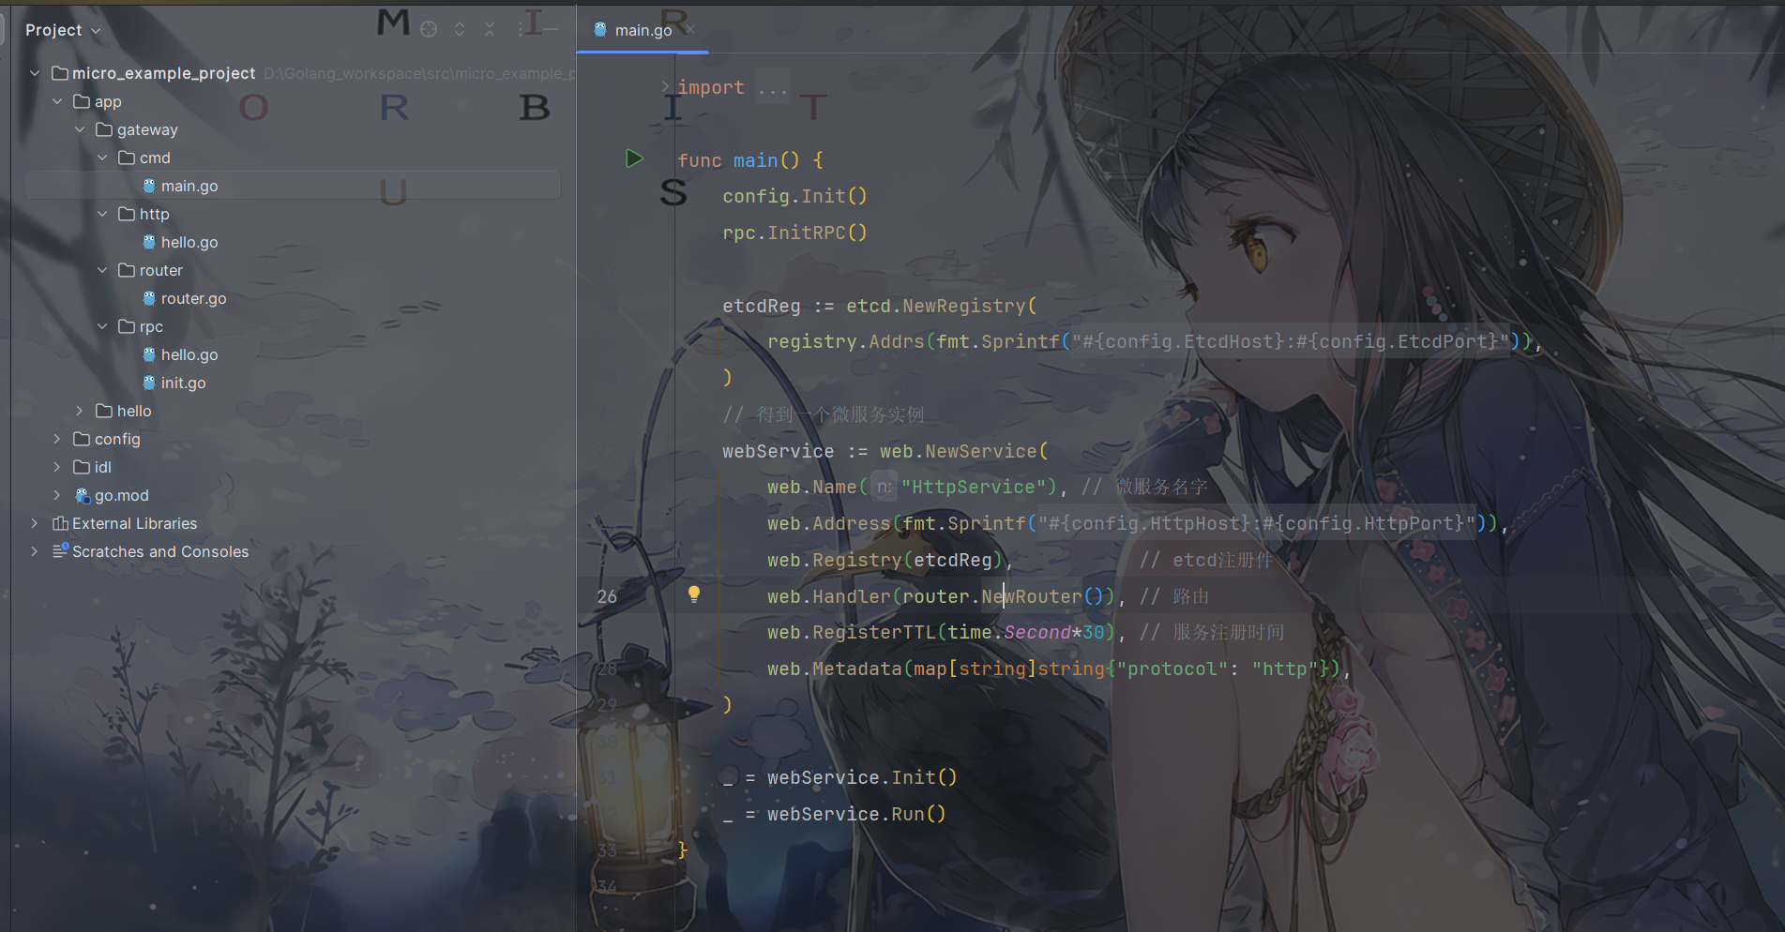This screenshot has width=1785, height=932.
Task: Click the yellow lightbulb intention icon
Action: (x=694, y=594)
